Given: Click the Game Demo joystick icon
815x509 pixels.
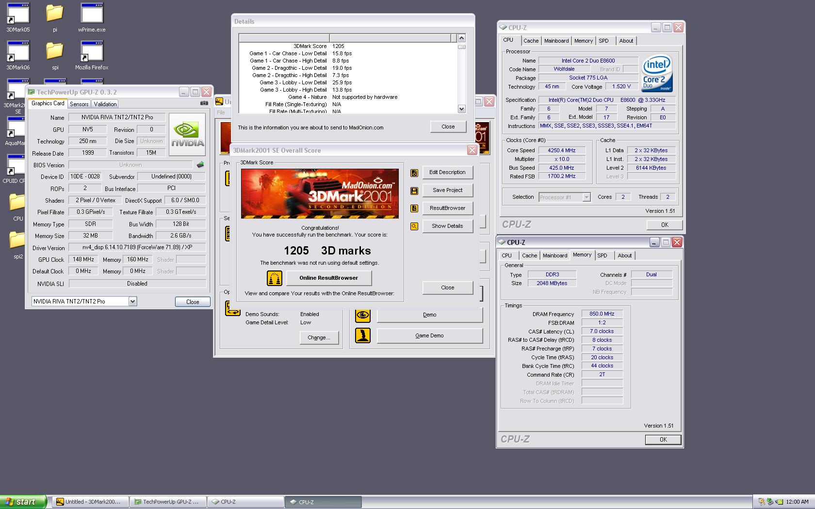Looking at the screenshot, I should coord(363,335).
